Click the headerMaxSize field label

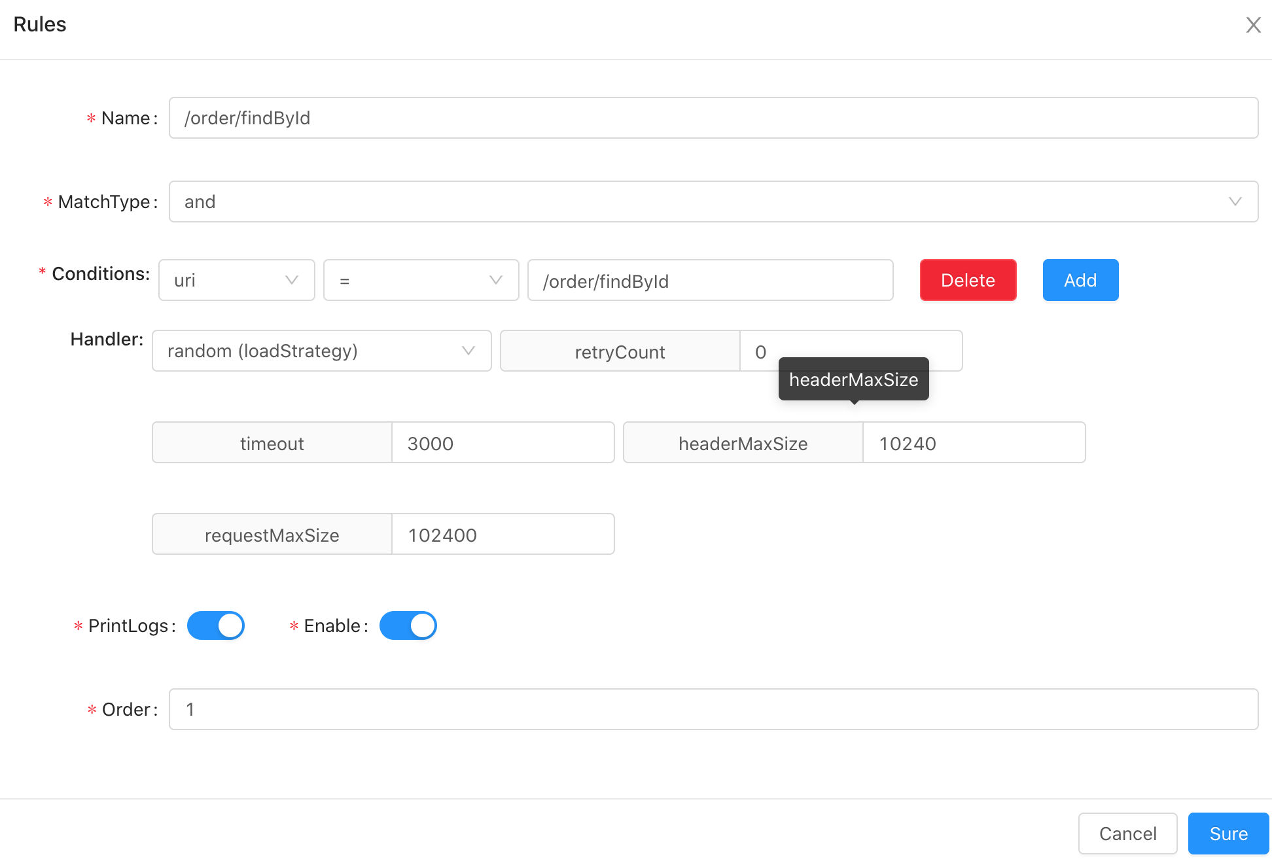pos(743,443)
